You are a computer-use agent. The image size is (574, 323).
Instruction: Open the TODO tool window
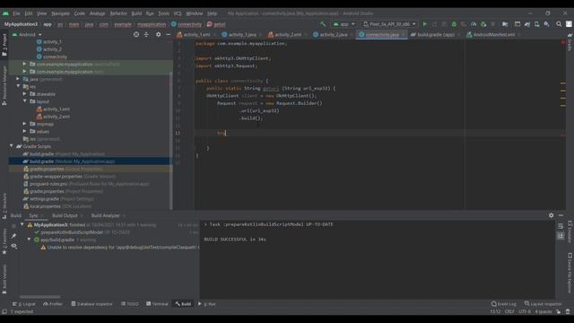pos(130,304)
